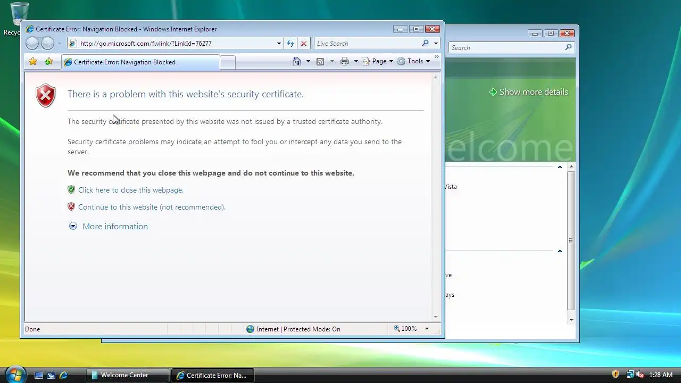Click the browser Back arrow button
This screenshot has height=383, width=681.
(32, 44)
